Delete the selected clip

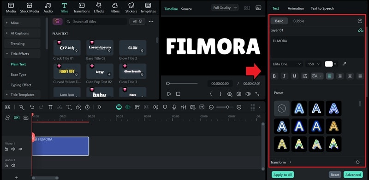point(50,107)
